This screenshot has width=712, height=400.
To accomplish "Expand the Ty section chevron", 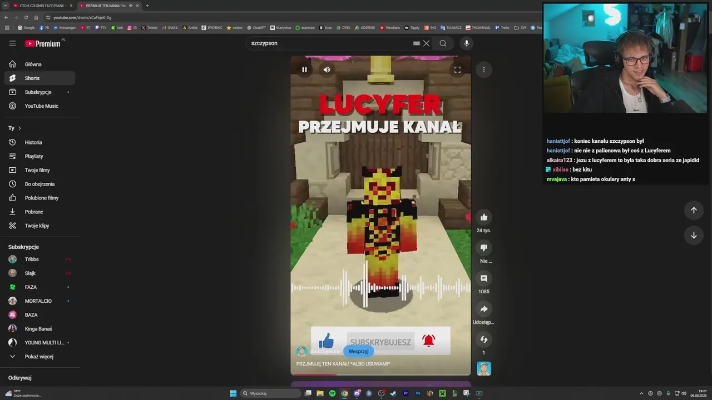I will coord(19,128).
